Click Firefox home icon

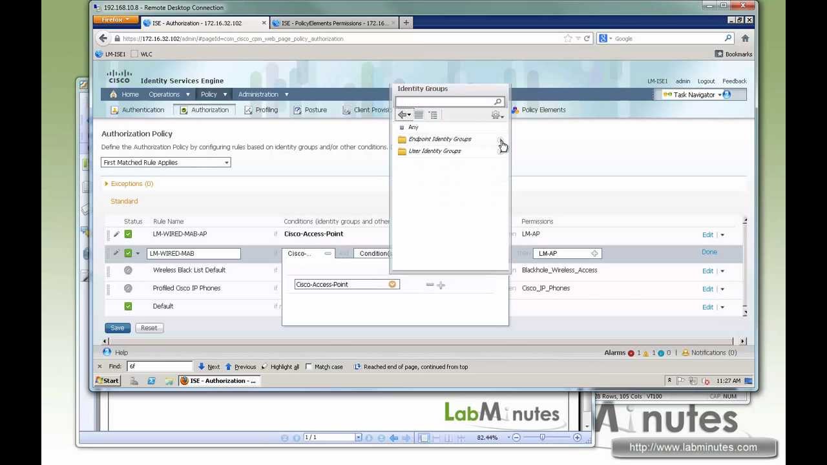(745, 39)
